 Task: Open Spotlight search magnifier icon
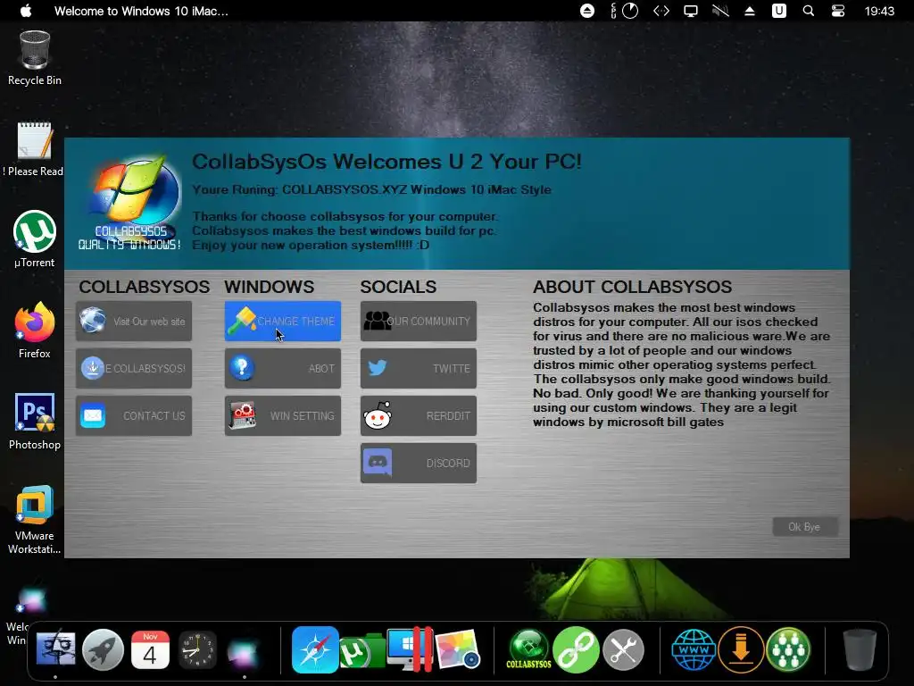click(809, 11)
